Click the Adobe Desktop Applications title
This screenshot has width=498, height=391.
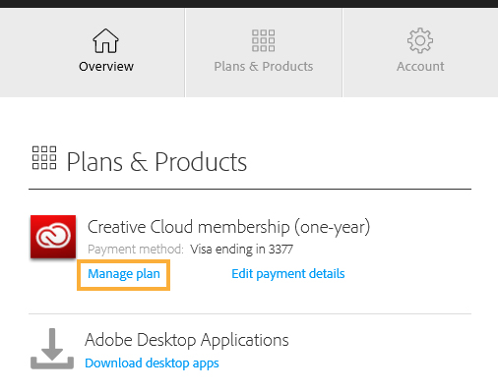click(x=187, y=340)
